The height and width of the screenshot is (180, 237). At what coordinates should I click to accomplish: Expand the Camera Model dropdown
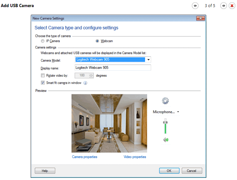(149, 60)
